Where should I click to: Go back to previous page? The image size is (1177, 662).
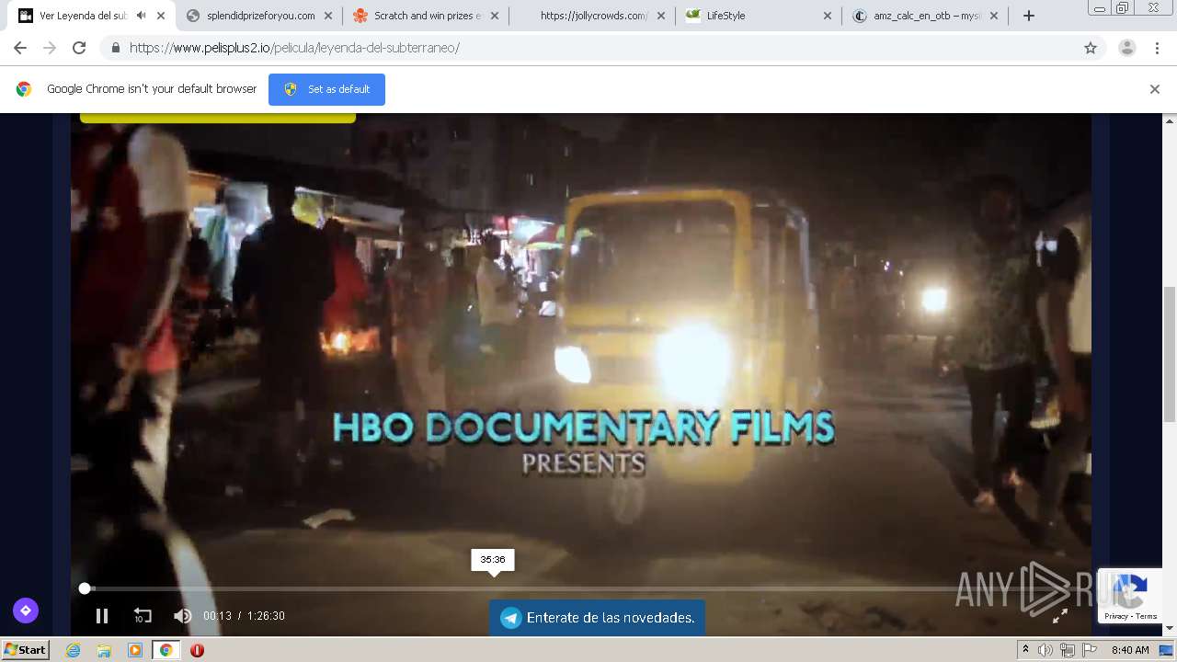click(20, 48)
